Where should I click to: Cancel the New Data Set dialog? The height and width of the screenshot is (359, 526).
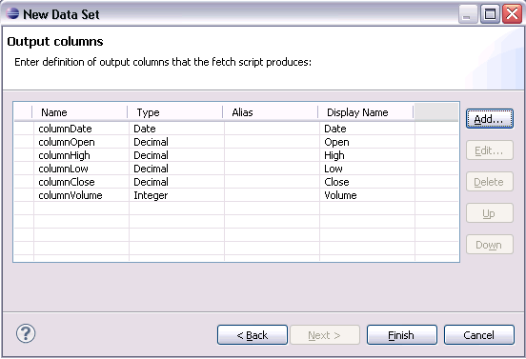479,335
